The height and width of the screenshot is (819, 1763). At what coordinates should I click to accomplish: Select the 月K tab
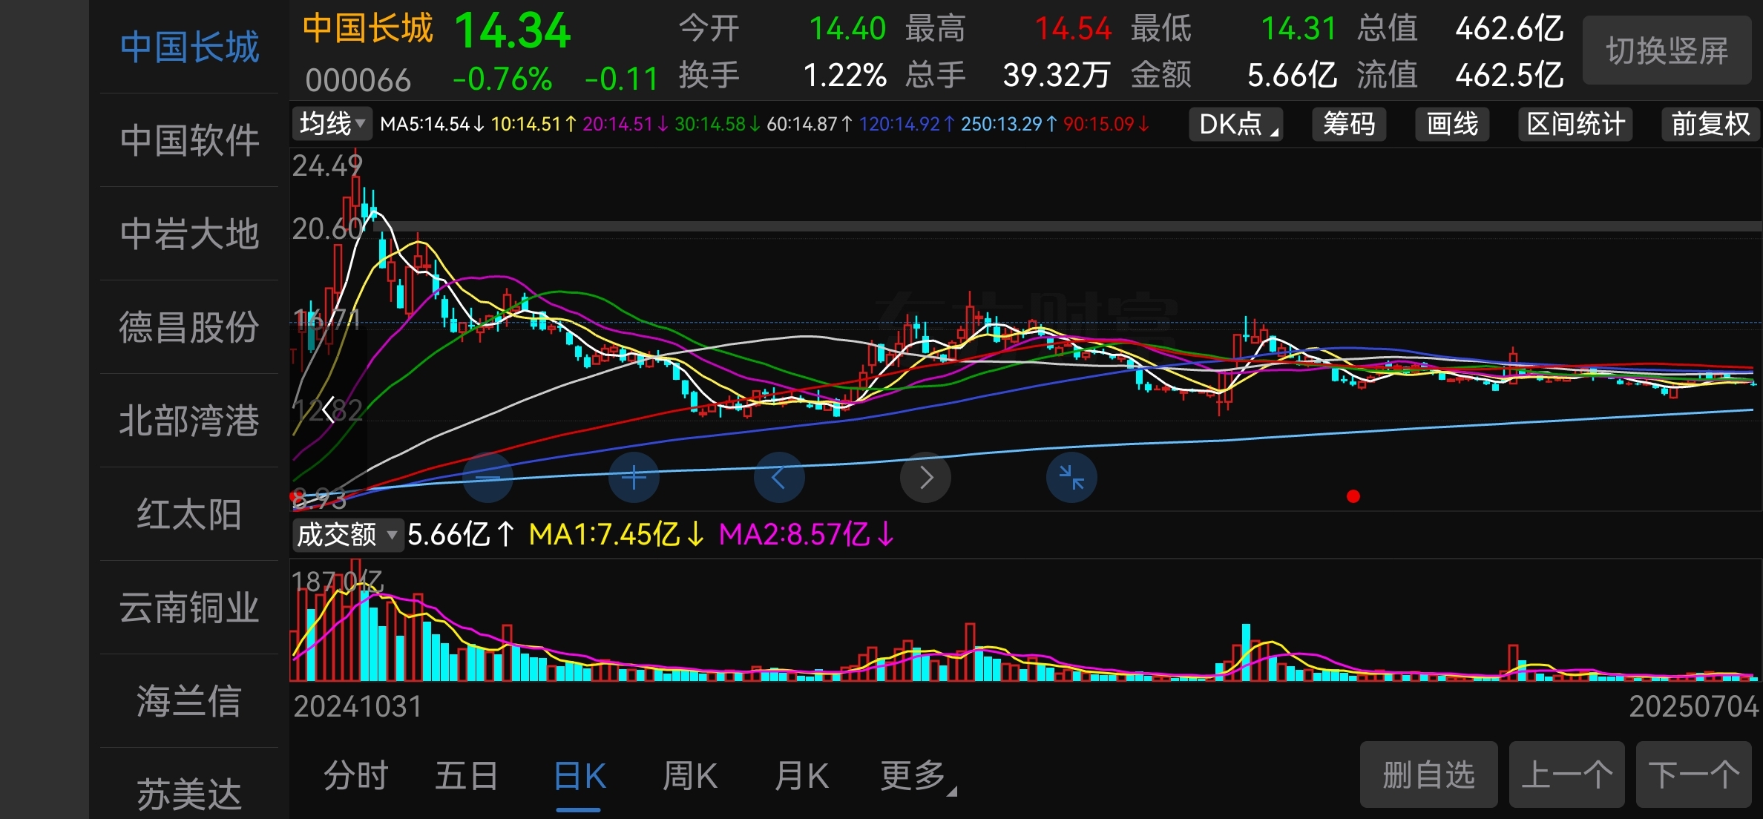tap(801, 777)
